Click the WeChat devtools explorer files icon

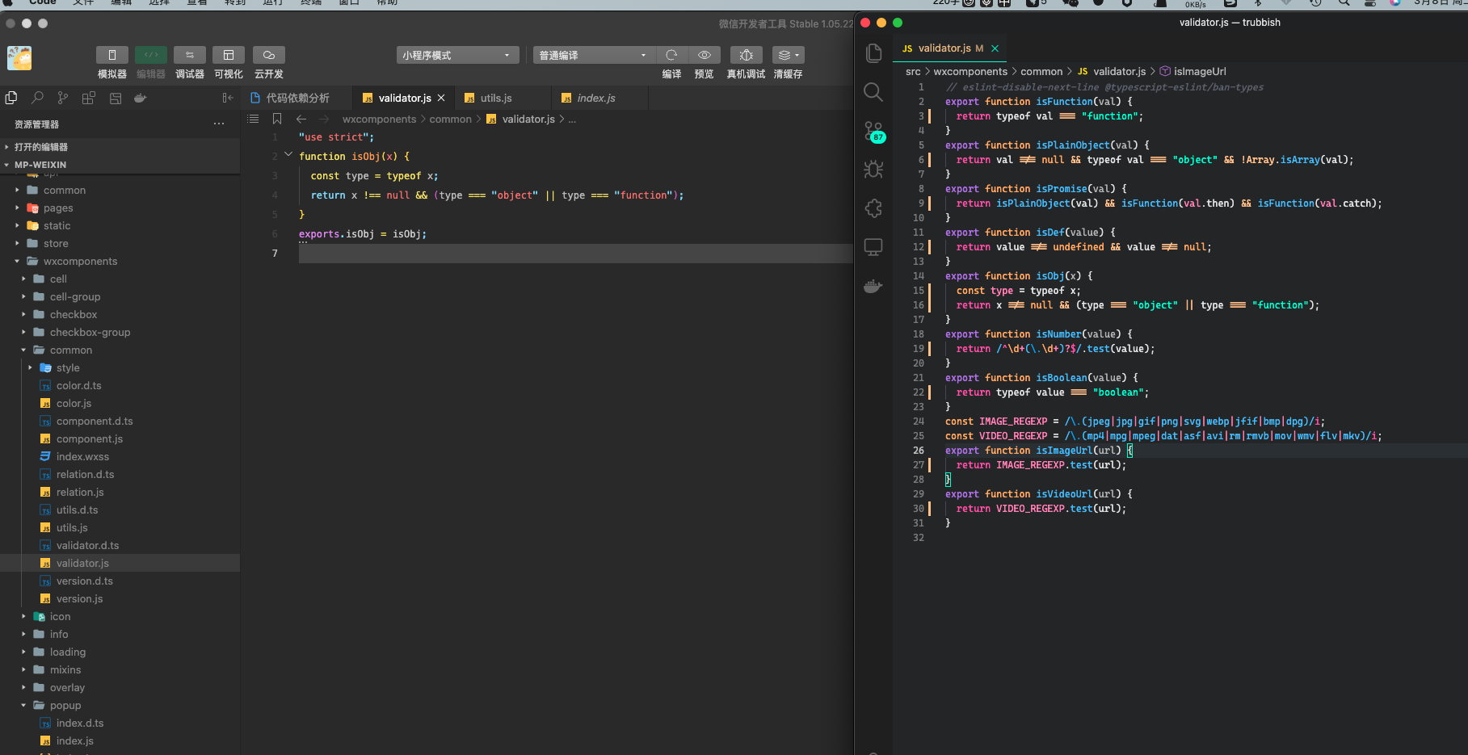(x=11, y=98)
